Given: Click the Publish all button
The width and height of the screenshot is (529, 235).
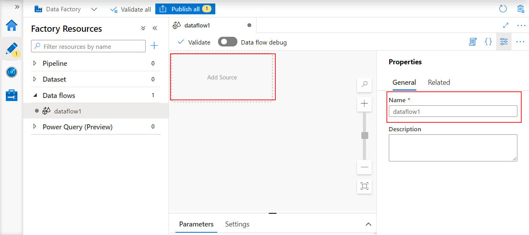Looking at the screenshot, I should (x=185, y=9).
